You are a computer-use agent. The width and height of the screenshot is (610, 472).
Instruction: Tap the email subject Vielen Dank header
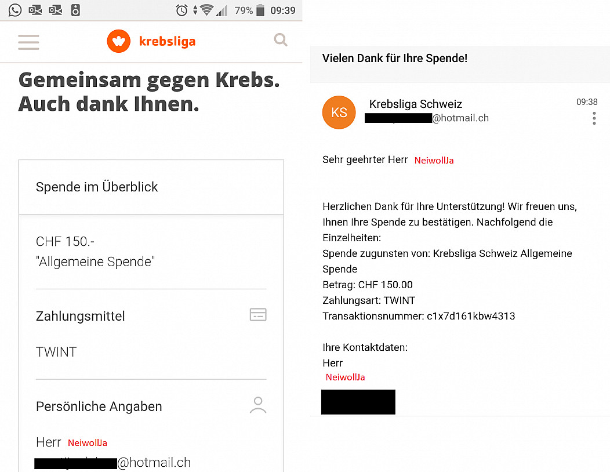(x=395, y=58)
